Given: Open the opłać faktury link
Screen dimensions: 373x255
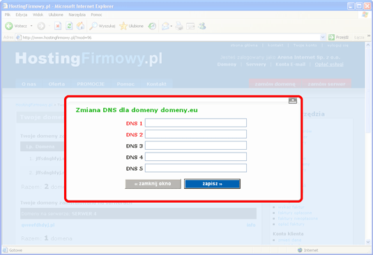Looking at the screenshot, I should click(x=291, y=224).
